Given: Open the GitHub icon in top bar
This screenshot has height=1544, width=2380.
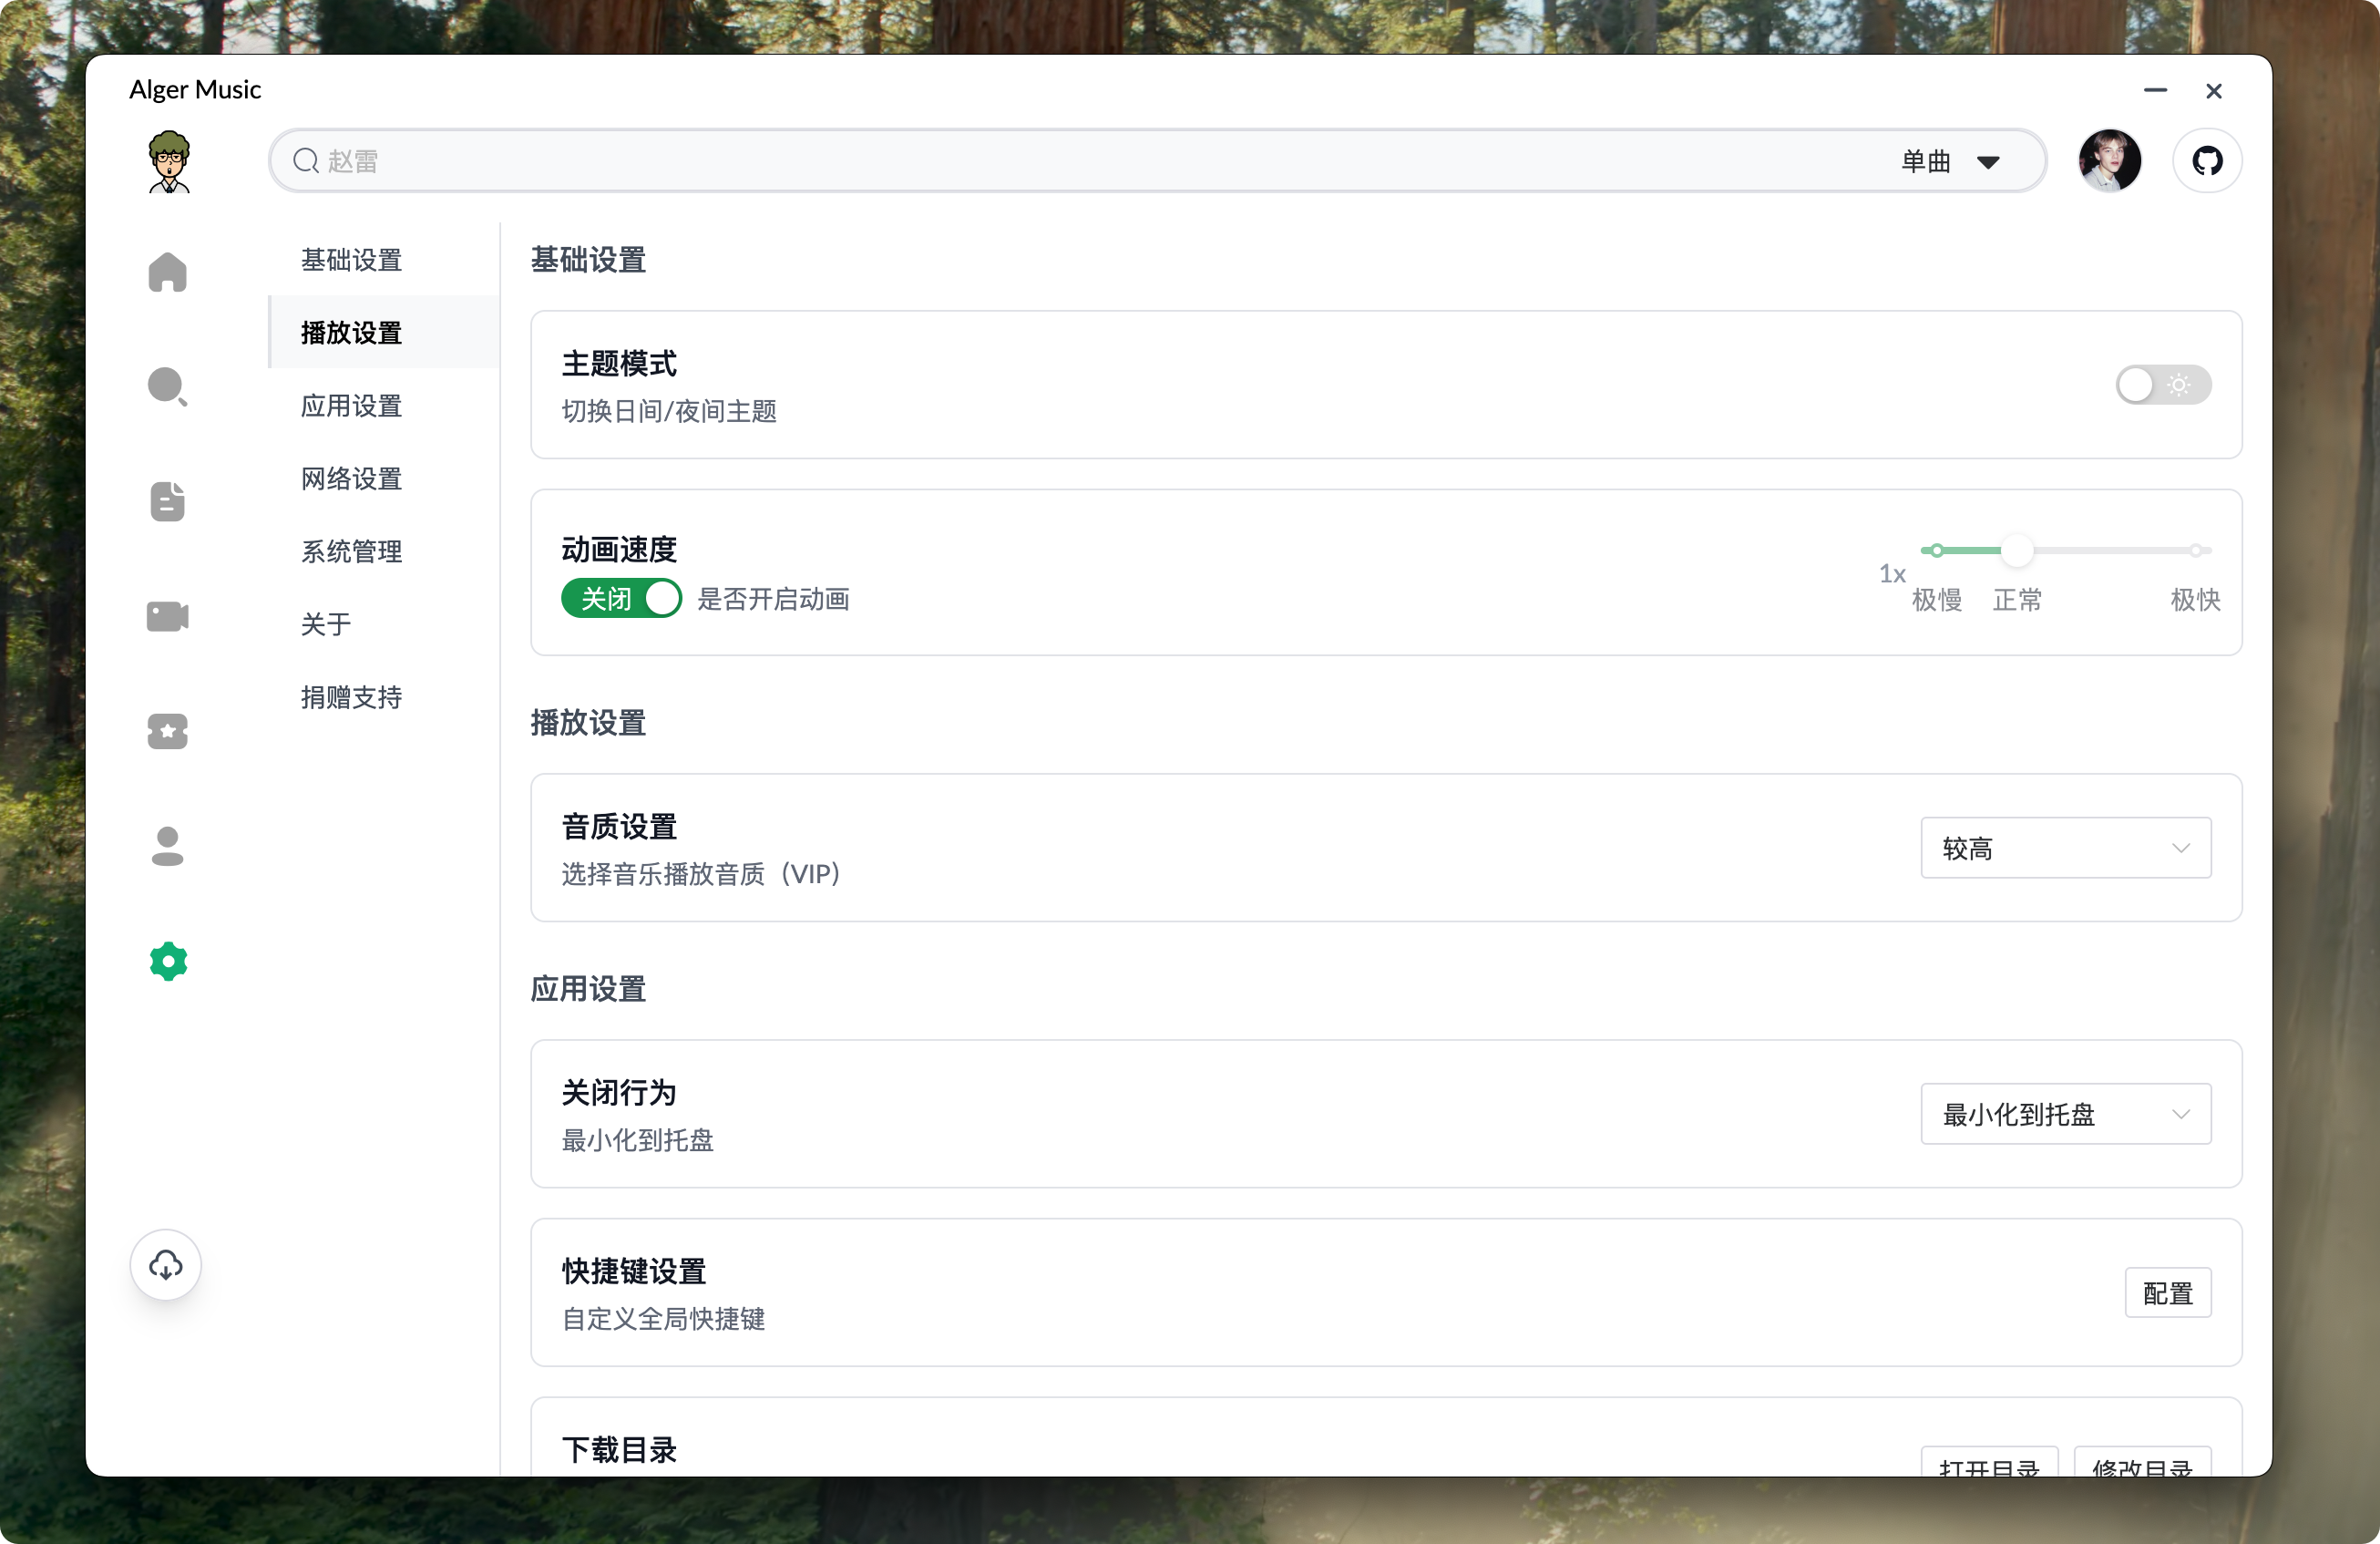Looking at the screenshot, I should [x=2207, y=160].
